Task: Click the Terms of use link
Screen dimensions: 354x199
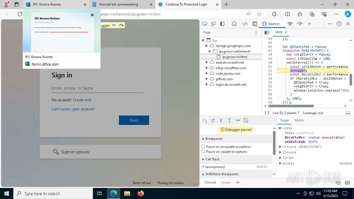Action: point(142,183)
